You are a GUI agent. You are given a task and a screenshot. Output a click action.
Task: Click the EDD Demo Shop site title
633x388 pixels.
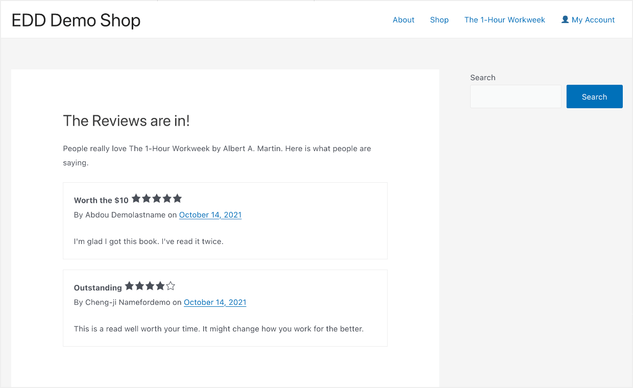tap(76, 20)
